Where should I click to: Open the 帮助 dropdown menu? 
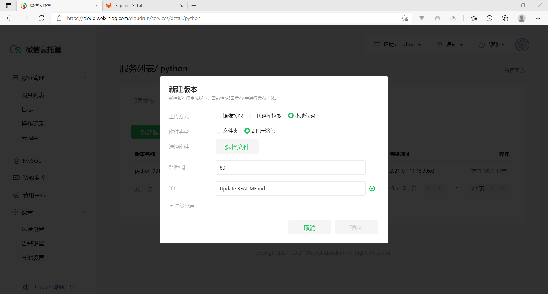pyautogui.click(x=491, y=45)
